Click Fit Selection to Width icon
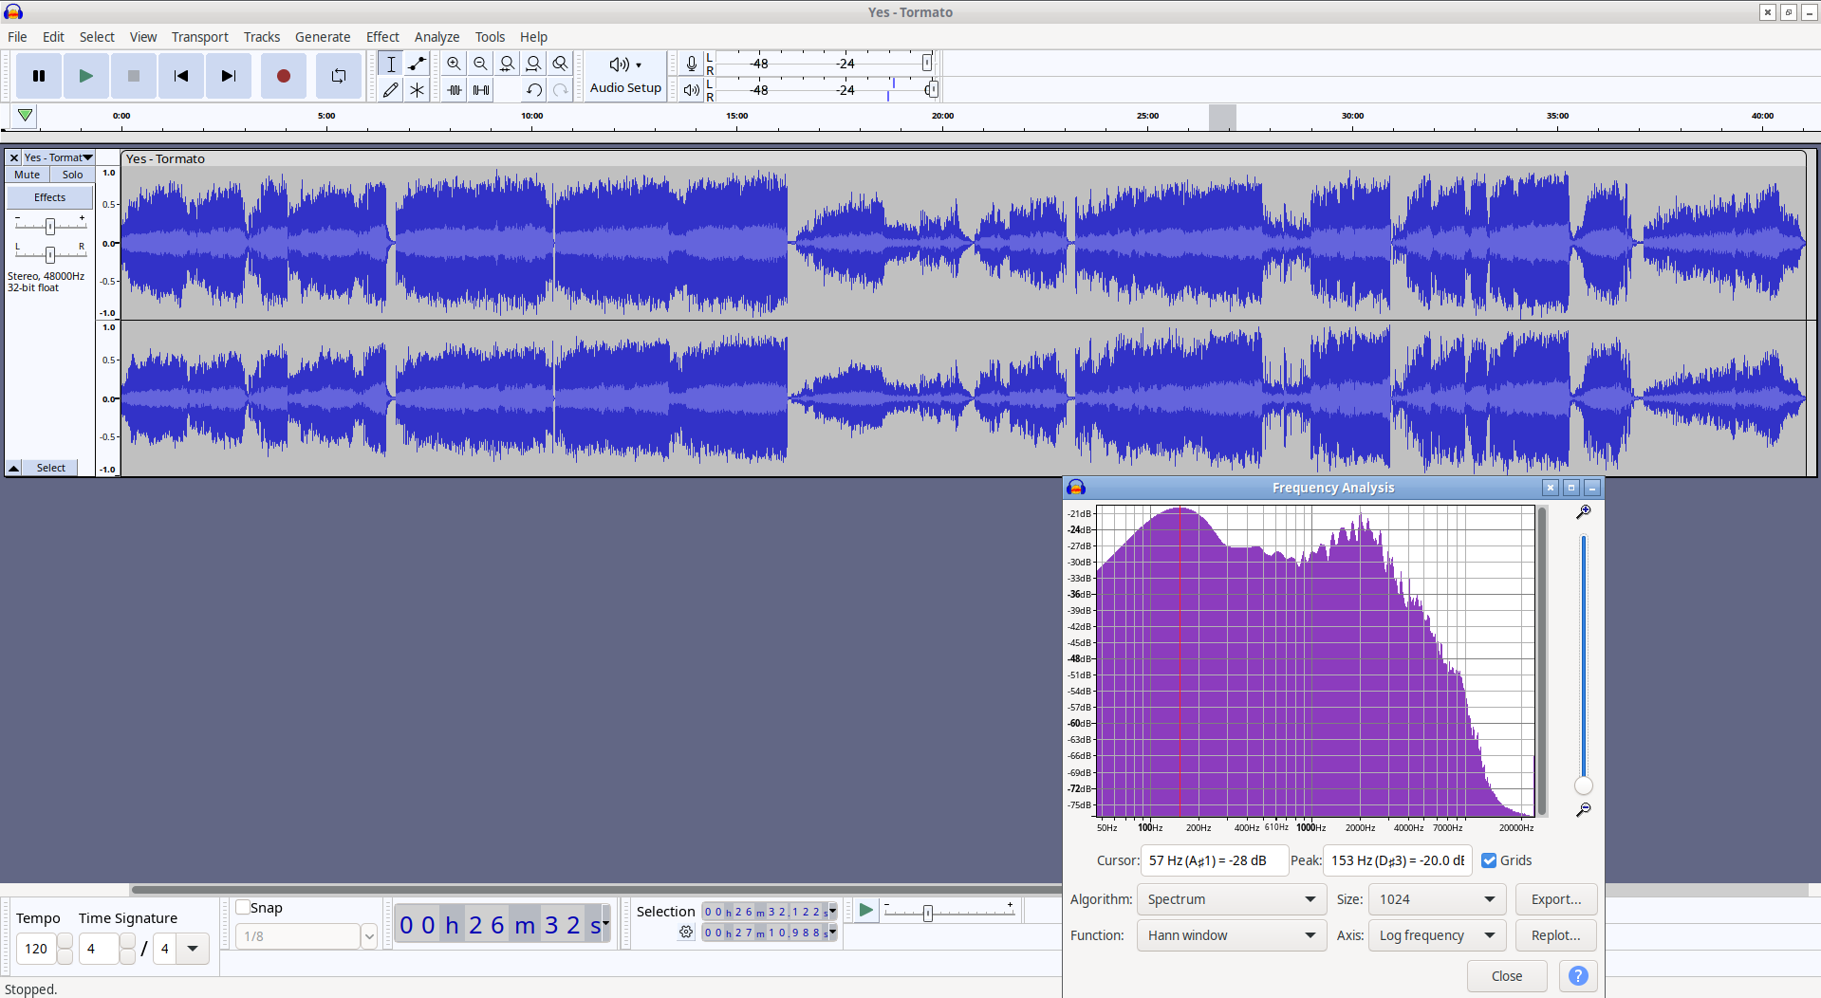Screen dimensions: 1821x998 (508, 64)
